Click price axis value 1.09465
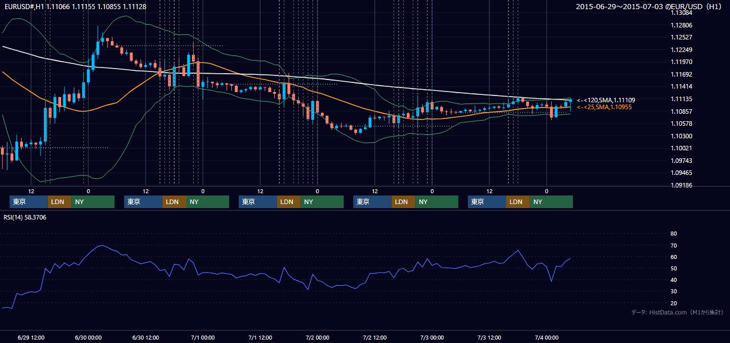Screen dimensions: 730x343 [x=681, y=173]
